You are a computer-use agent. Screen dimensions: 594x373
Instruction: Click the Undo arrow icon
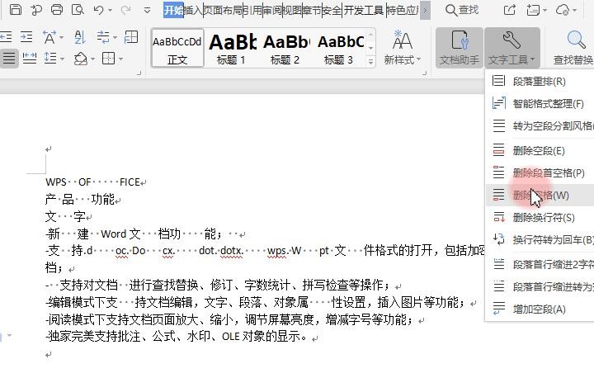click(98, 9)
